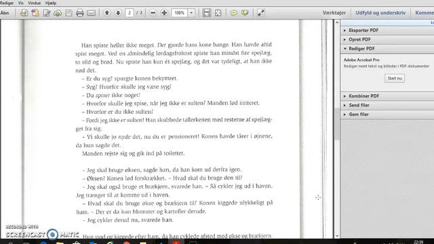434x244 pixels.
Task: Go to previous page with up arrow
Action: [x=107, y=13]
